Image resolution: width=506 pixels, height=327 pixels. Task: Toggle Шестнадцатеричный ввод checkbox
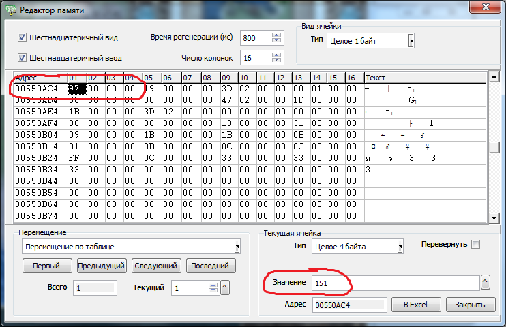point(22,58)
